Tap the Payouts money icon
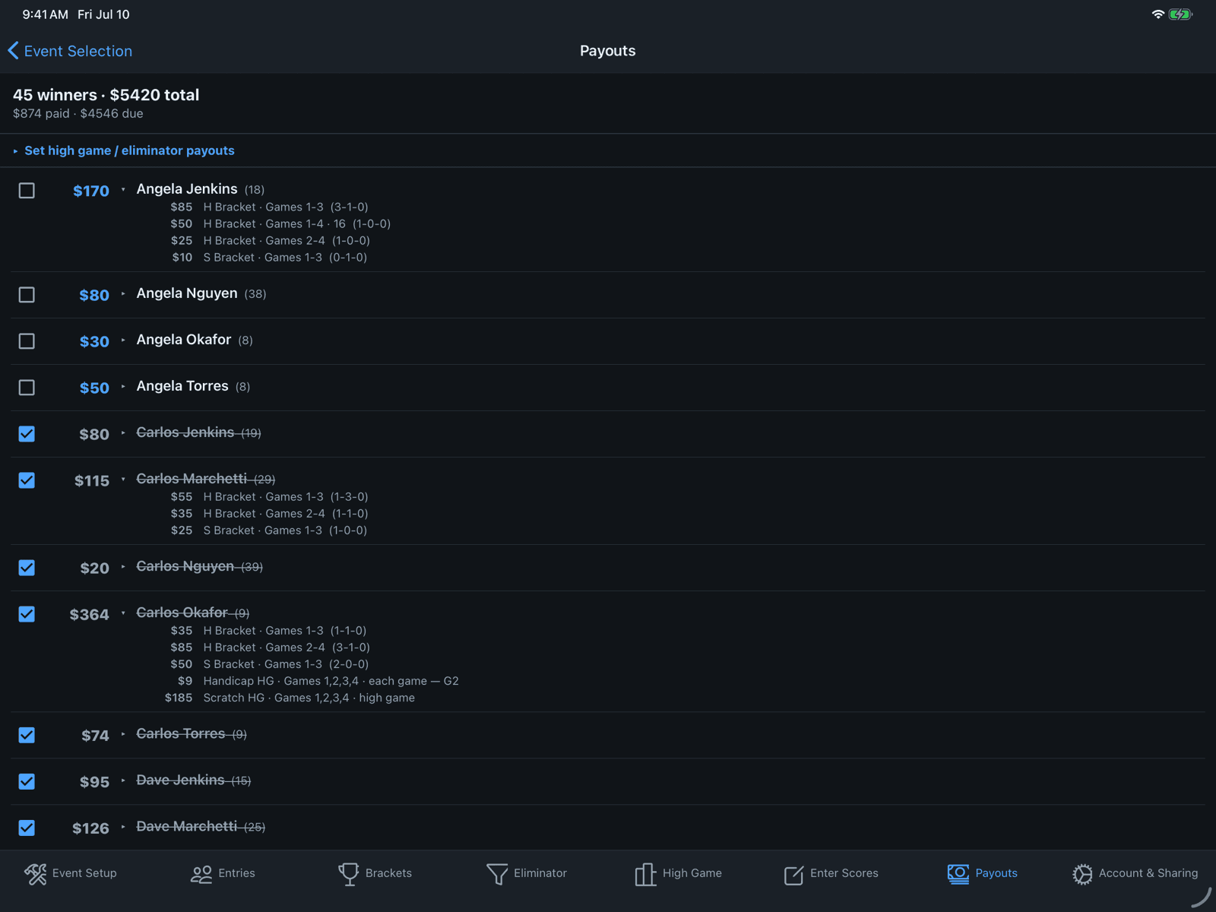Image resolution: width=1216 pixels, height=912 pixels. pos(958,874)
